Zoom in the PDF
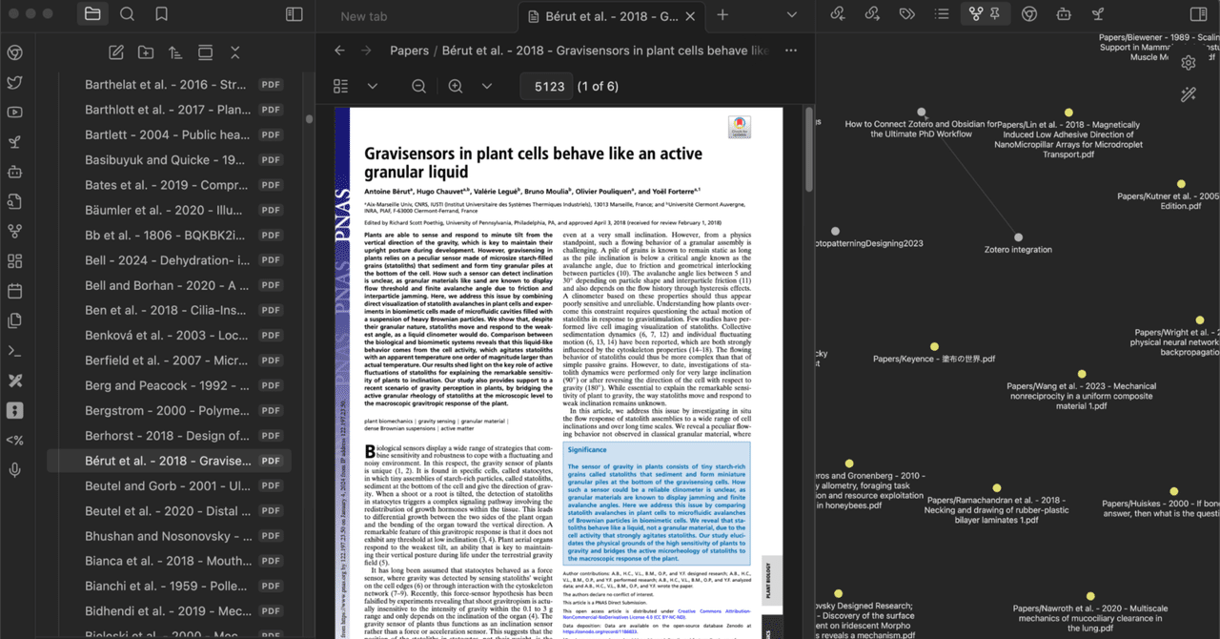The width and height of the screenshot is (1220, 639). click(x=456, y=86)
